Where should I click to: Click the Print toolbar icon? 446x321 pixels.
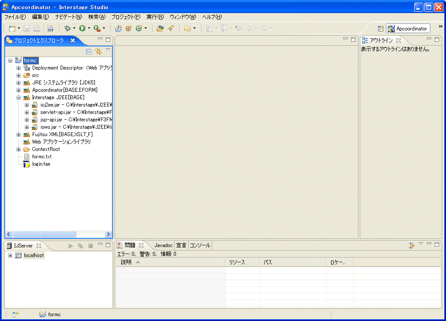point(37,28)
